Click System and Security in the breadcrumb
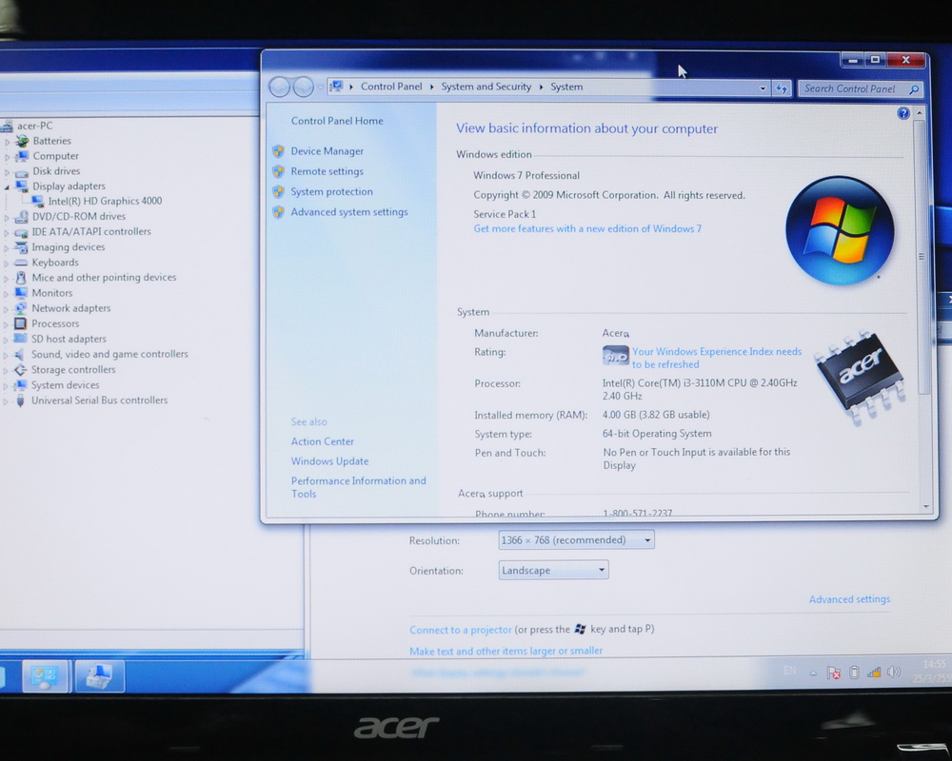Image resolution: width=952 pixels, height=761 pixels. (486, 87)
